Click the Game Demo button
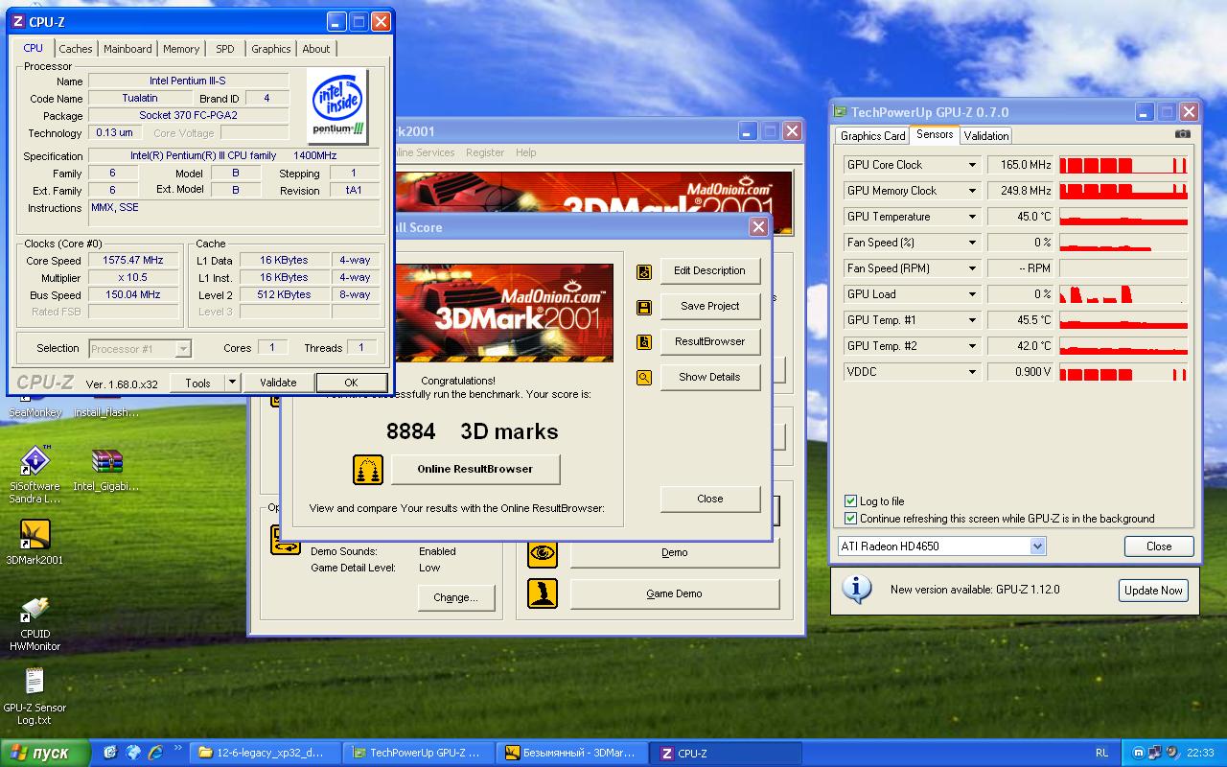Viewport: 1227px width, 767px height. pos(675,594)
